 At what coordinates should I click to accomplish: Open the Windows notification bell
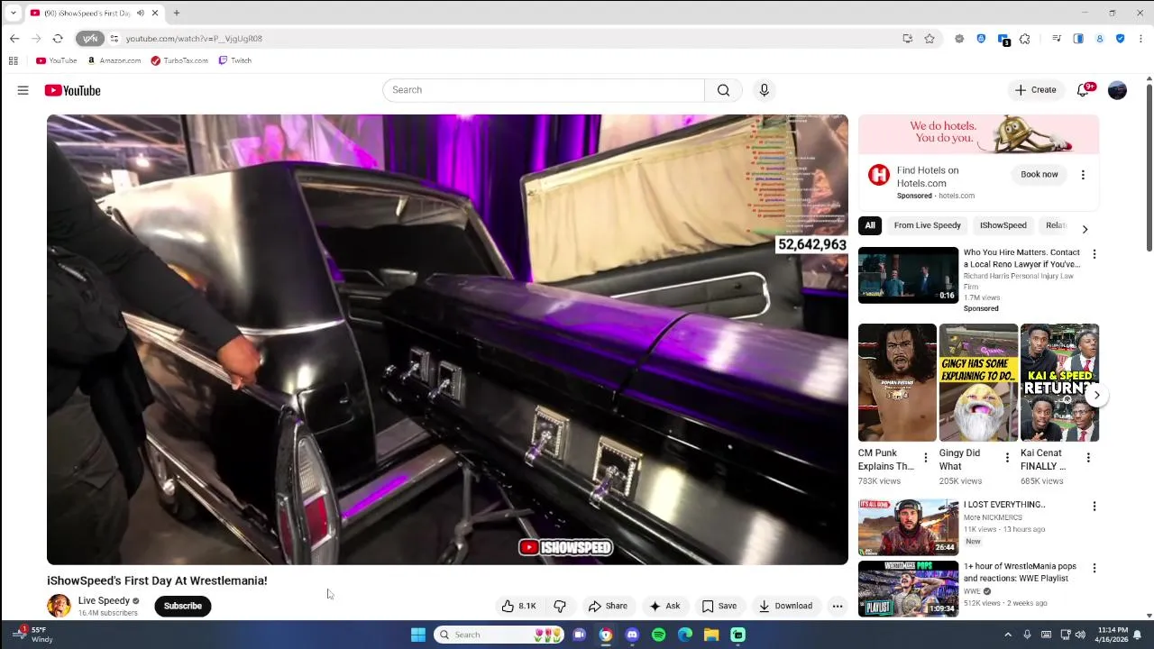(x=1137, y=635)
